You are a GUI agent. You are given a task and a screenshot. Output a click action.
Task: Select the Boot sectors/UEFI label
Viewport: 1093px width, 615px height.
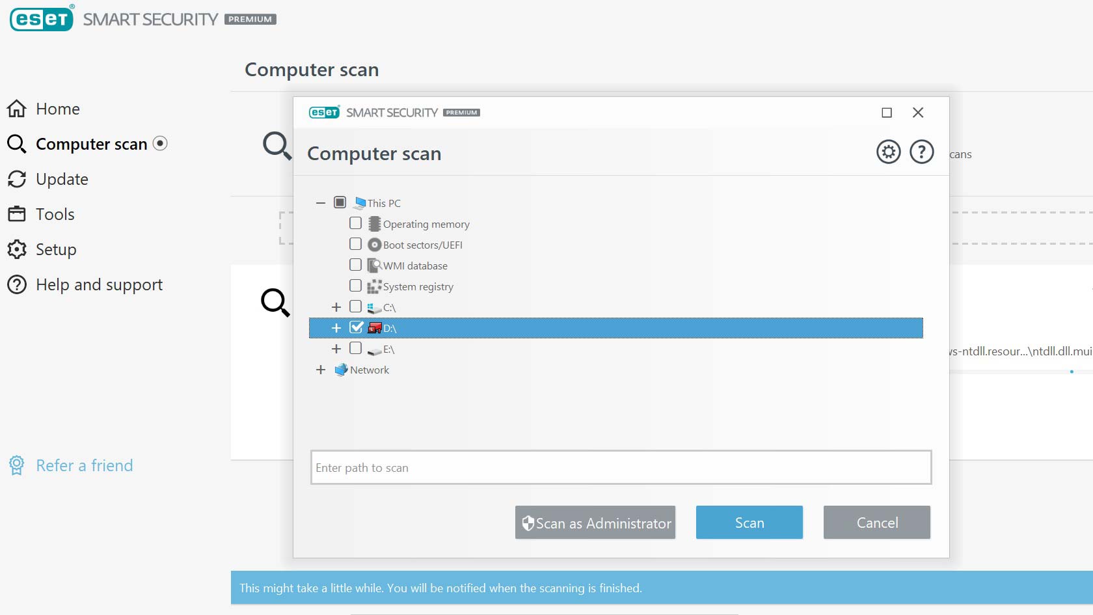[x=423, y=245]
